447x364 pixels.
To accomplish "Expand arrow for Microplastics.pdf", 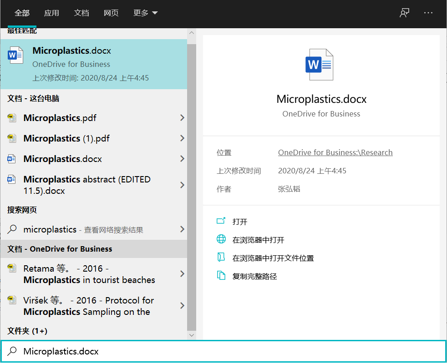I will 182,118.
